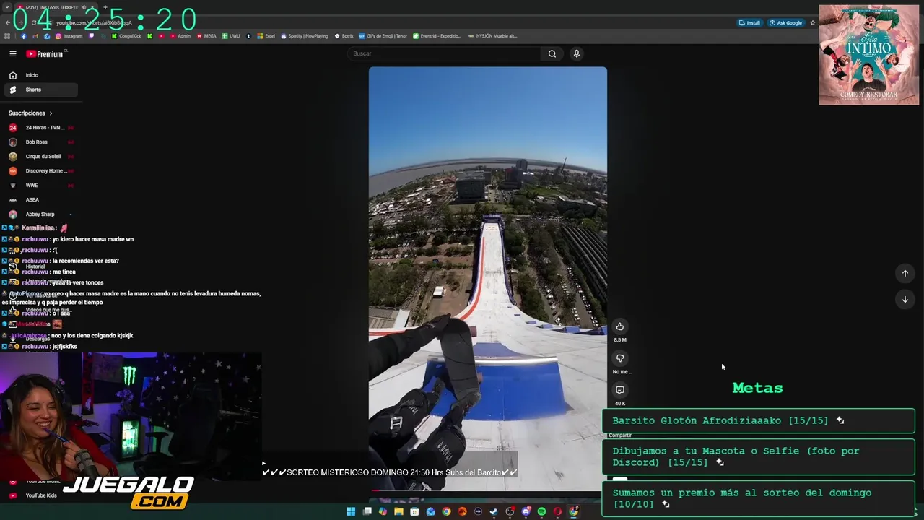Click the Gira Intimo poster thumbnail
The height and width of the screenshot is (520, 924).
click(869, 55)
